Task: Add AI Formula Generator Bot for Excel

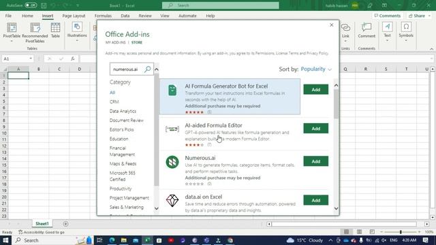Action: pos(315,89)
